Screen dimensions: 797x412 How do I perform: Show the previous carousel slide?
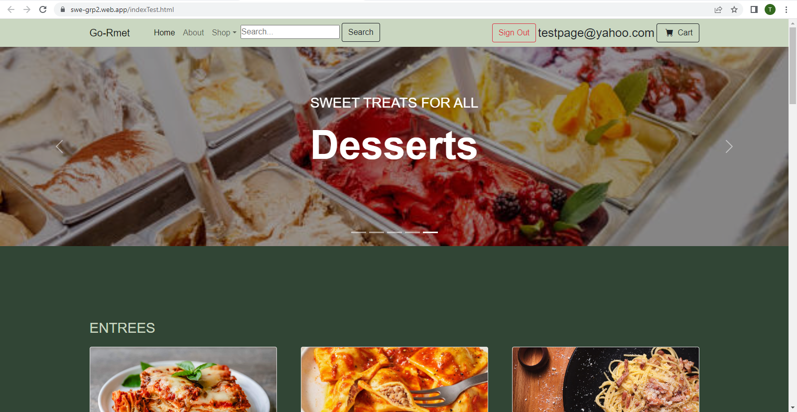[x=59, y=146]
